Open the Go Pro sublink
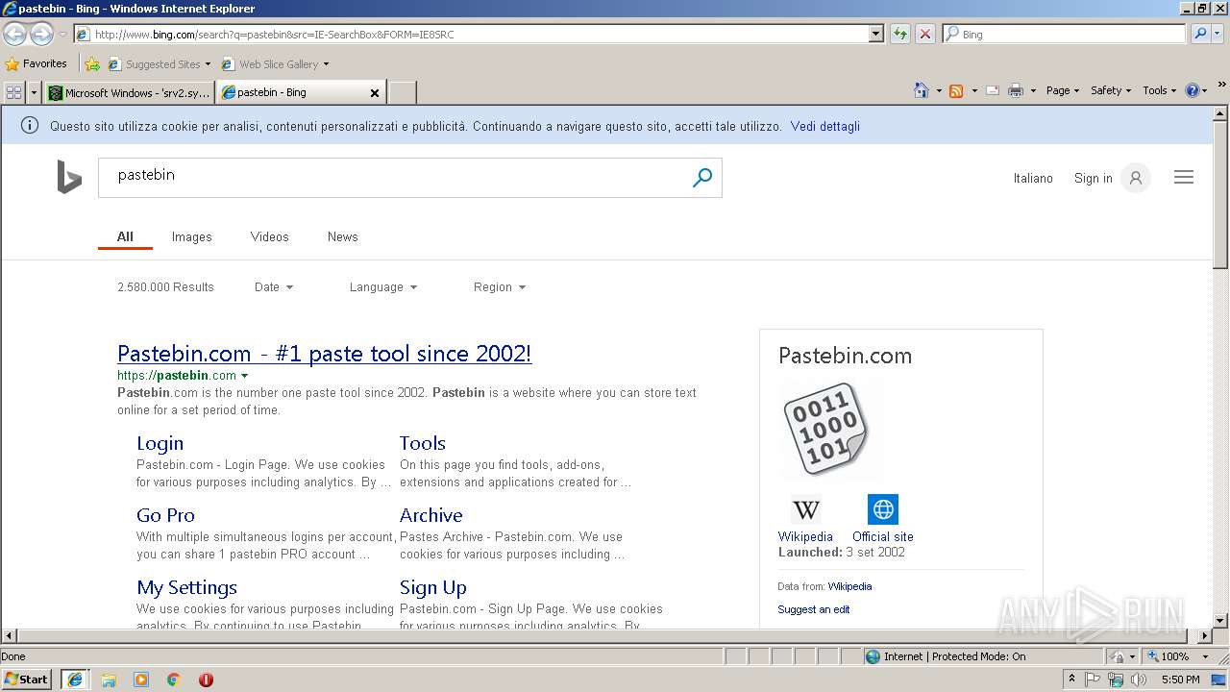 (x=165, y=515)
